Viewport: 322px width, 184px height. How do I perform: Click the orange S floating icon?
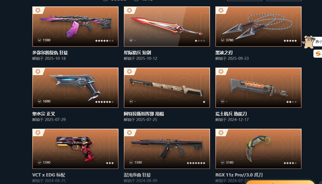318,54
